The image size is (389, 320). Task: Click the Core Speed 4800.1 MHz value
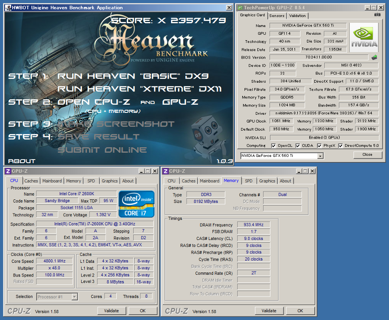pos(55,261)
